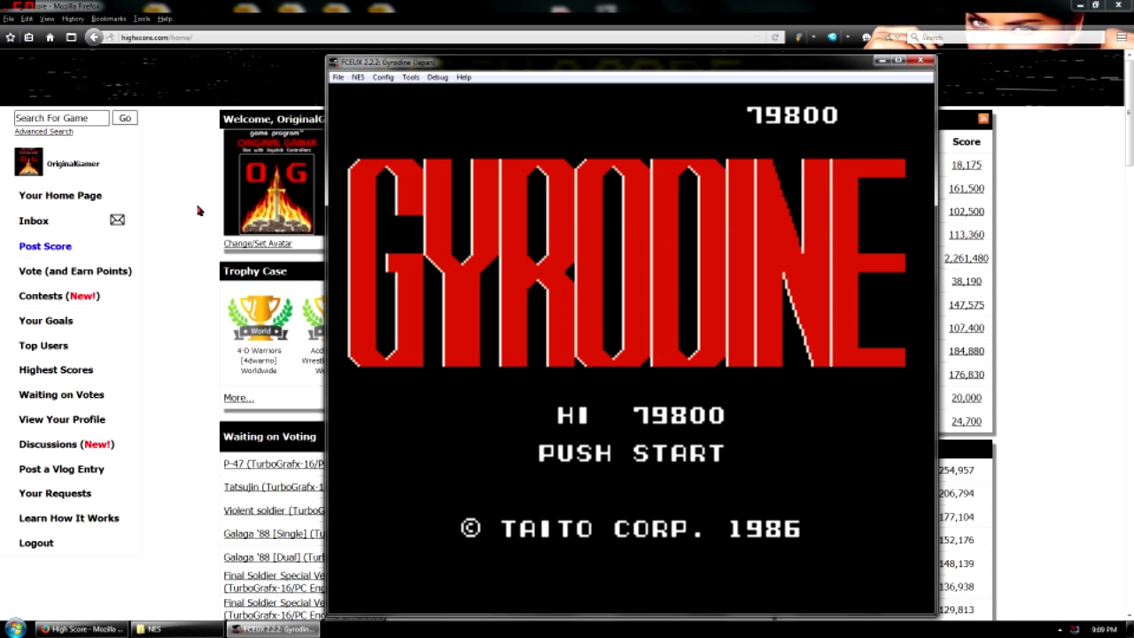Open the Advanced Search link
Viewport: 1134px width, 638px height.
43,131
